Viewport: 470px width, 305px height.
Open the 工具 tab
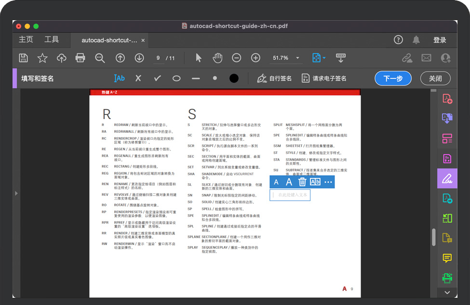52,40
